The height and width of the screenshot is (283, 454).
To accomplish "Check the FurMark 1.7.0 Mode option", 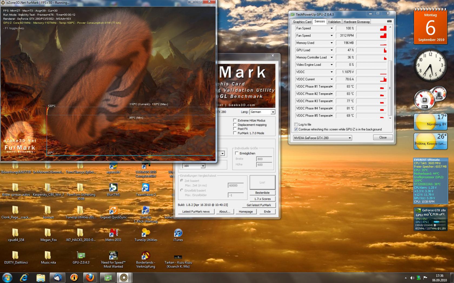I will pos(235,133).
